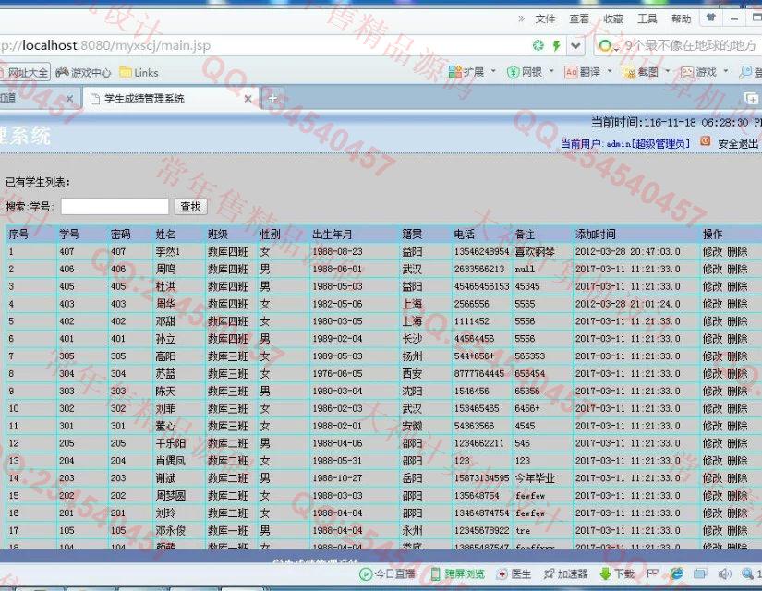Select the note cell 喜欢钢琴
This screenshot has height=591, width=762.
pyautogui.click(x=535, y=252)
